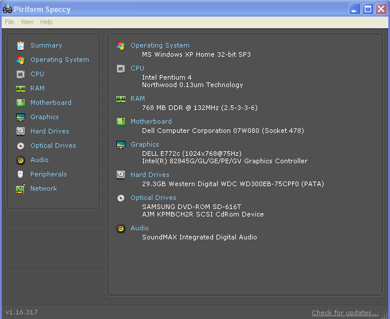This screenshot has width=390, height=319.
Task: Open Motherboard details from sidebar
Action: 51,103
